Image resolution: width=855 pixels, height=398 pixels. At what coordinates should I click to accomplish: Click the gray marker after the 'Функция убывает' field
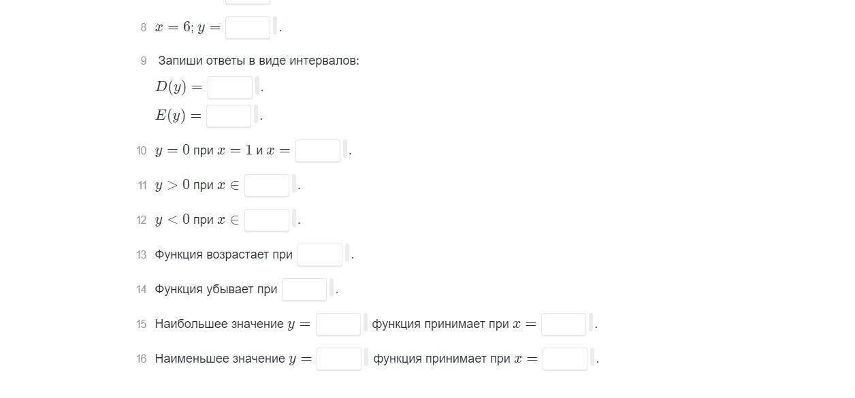332,288
